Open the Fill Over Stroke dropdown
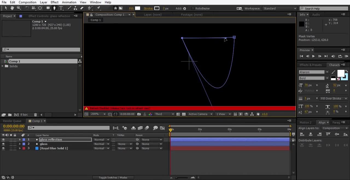This screenshot has width=350, height=180. tap(334, 98)
